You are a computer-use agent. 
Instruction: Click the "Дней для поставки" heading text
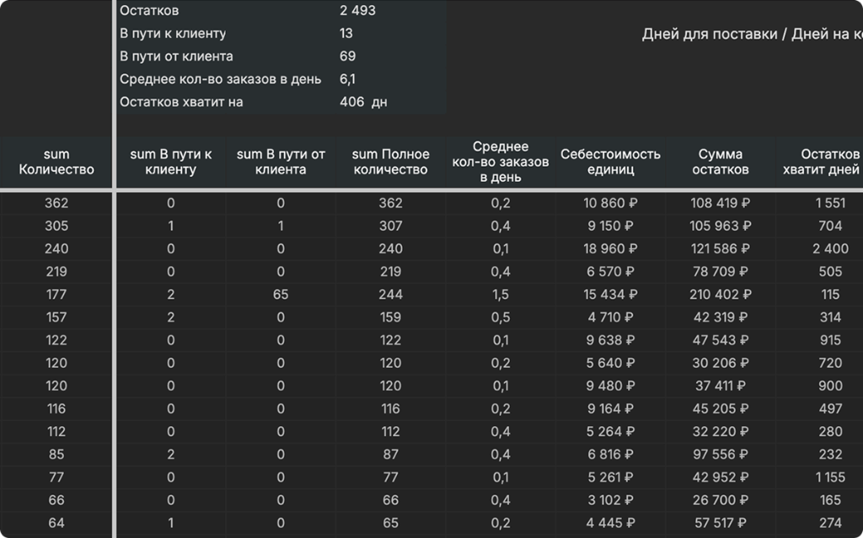tap(710, 35)
